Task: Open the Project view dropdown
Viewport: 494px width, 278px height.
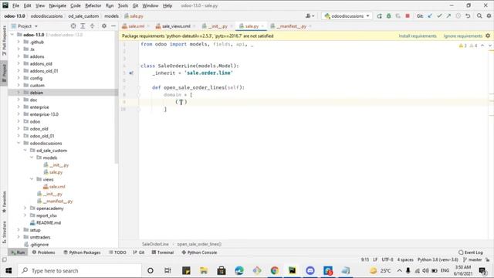Action: 25,26
